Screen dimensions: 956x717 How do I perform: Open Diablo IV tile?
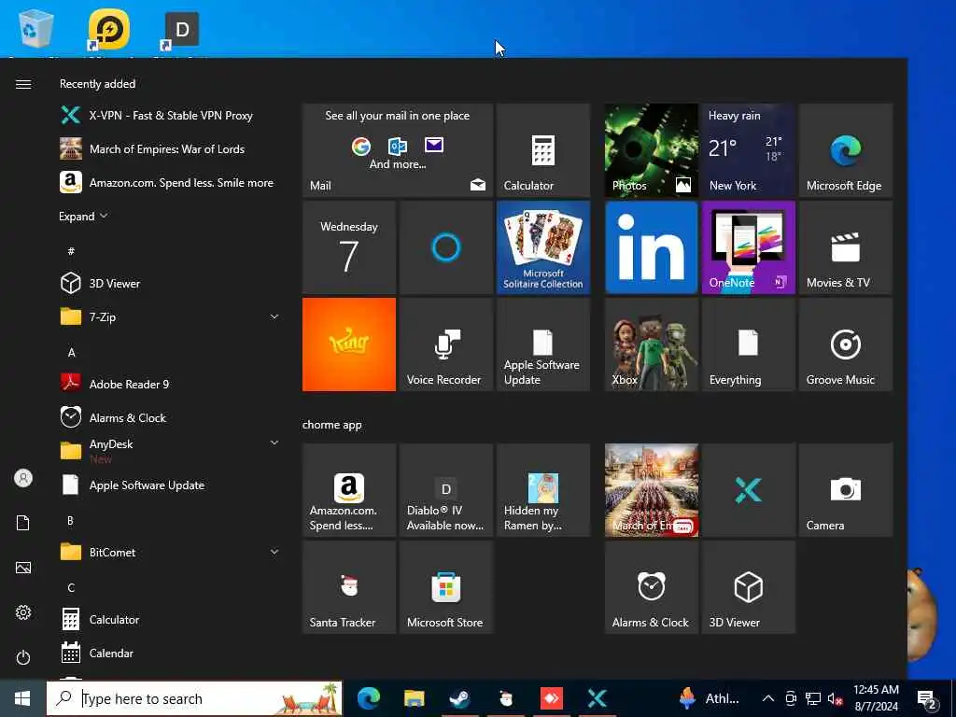pos(446,490)
